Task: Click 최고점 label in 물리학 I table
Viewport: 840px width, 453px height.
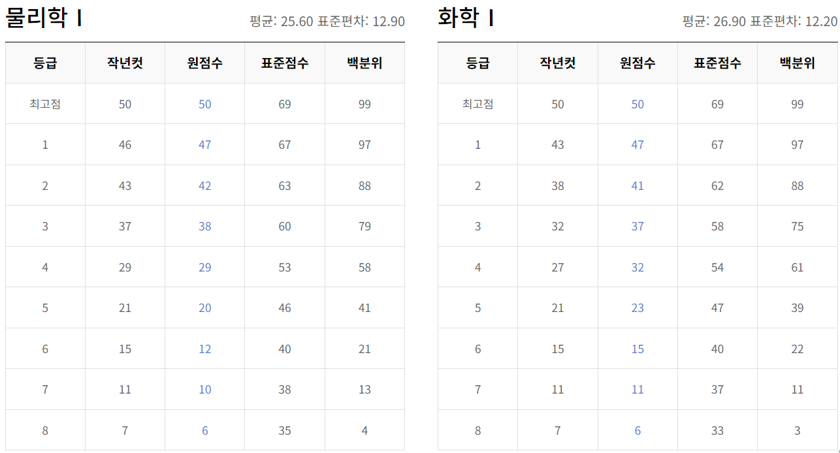Action: (45, 104)
